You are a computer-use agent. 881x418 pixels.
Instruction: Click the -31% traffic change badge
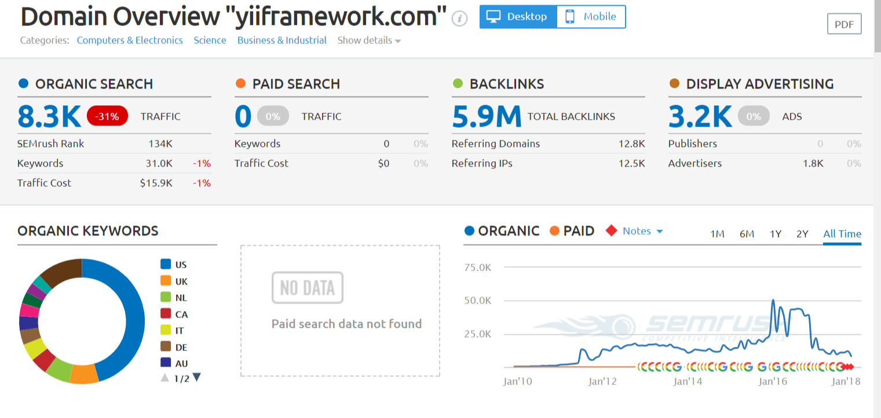[x=107, y=116]
